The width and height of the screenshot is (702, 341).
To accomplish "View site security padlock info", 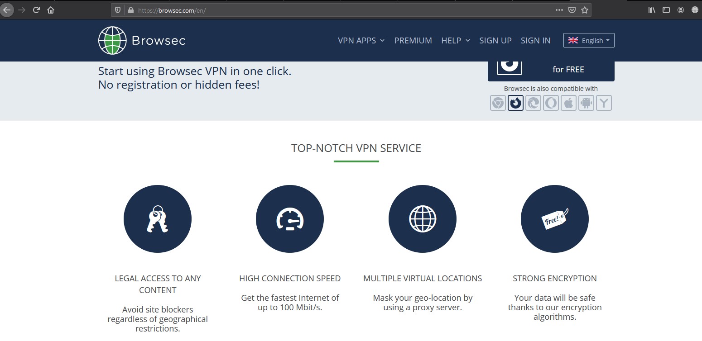I will click(x=131, y=10).
